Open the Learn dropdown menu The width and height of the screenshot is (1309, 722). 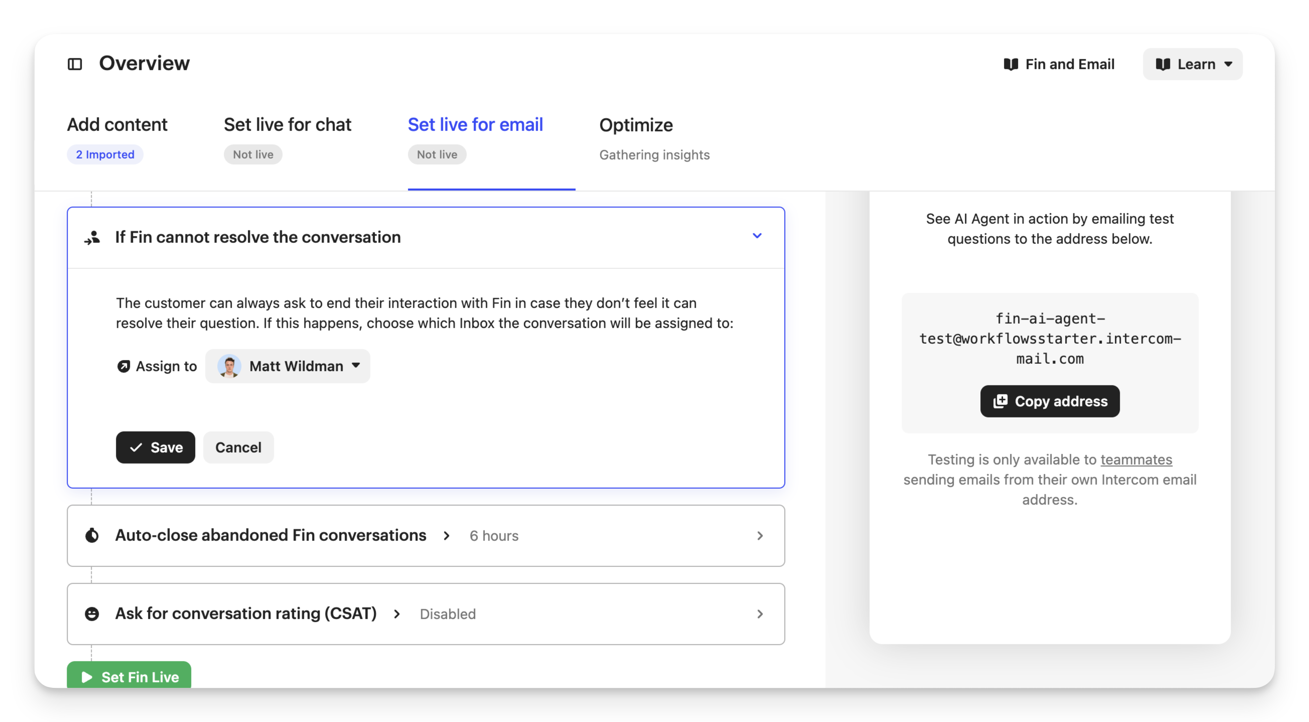tap(1192, 64)
